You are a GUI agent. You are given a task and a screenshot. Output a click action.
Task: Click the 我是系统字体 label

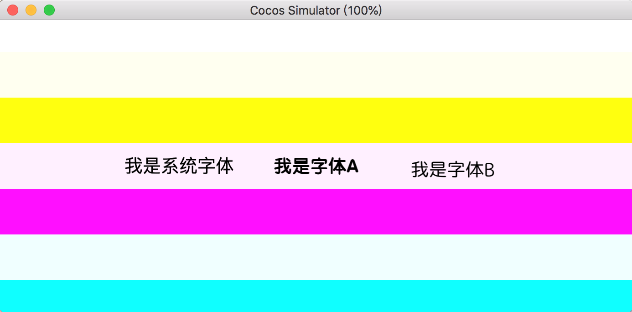tap(179, 166)
